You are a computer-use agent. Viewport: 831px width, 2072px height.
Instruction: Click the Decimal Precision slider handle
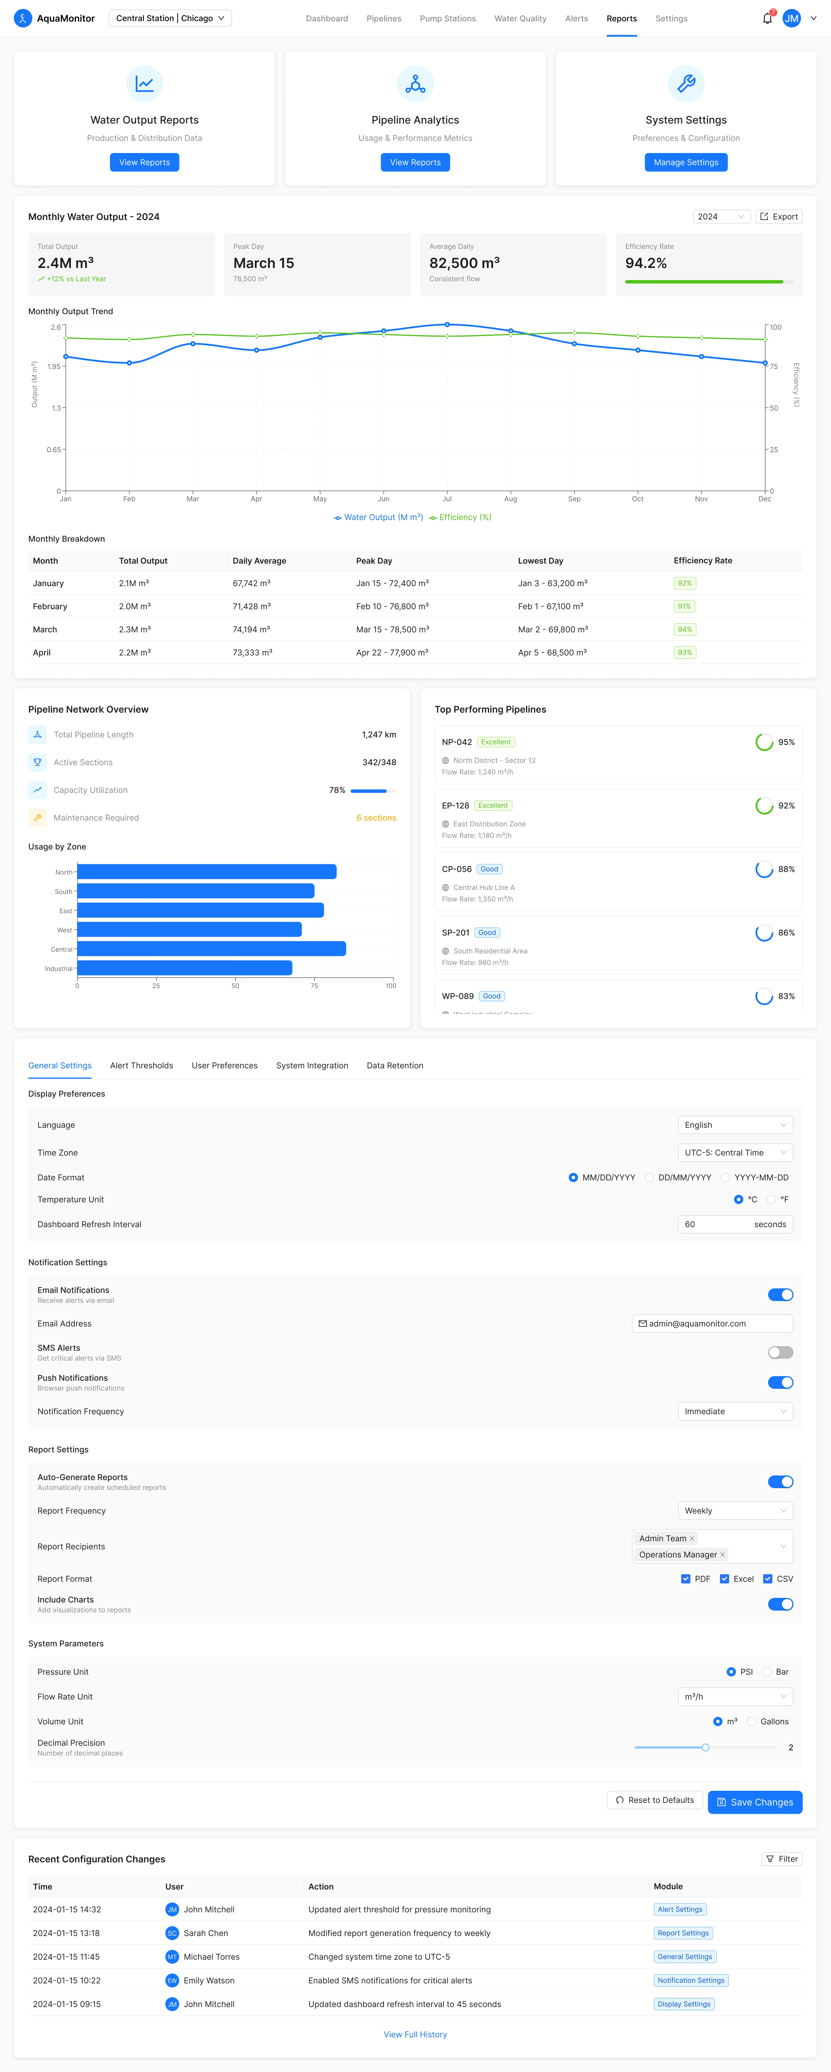click(x=705, y=1747)
